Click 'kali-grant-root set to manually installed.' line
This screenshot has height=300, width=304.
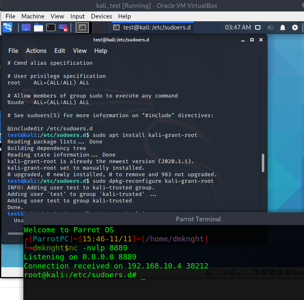pos(76,168)
